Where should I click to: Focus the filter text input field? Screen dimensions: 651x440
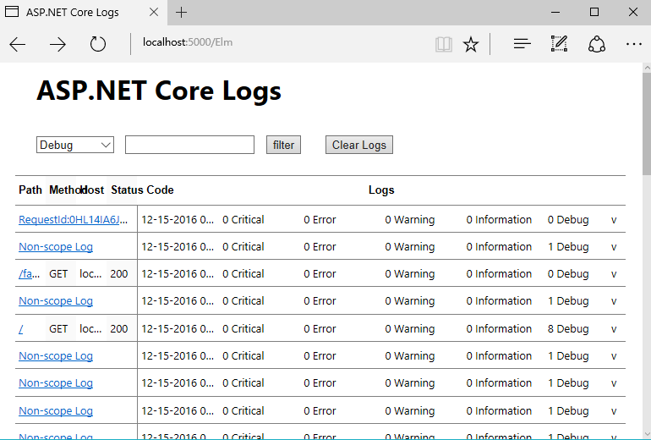(189, 145)
